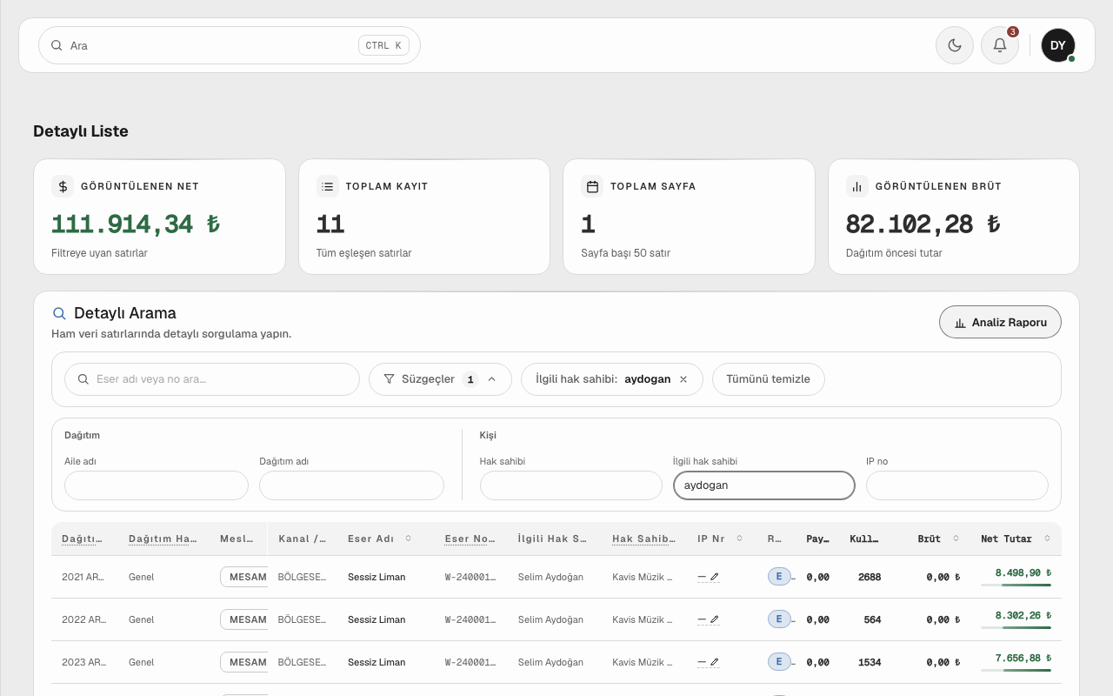Click the Hak sahibi filter input
Viewport: 1113px width, 696px height.
pos(571,485)
